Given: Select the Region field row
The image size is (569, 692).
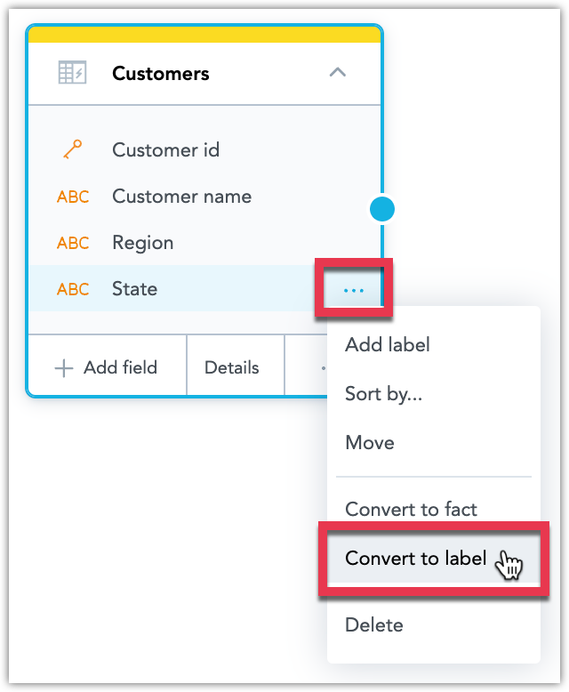Looking at the screenshot, I should pos(204,243).
